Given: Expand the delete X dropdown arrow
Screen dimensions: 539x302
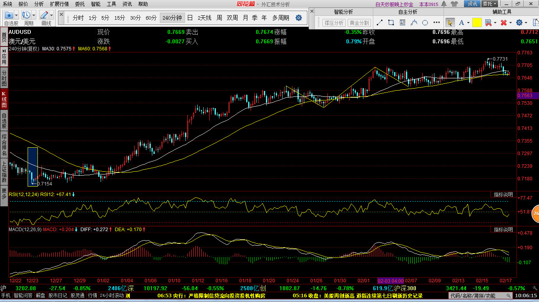Looking at the screenshot, I should [511, 23].
